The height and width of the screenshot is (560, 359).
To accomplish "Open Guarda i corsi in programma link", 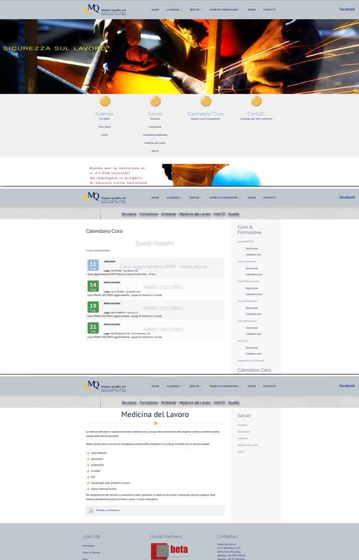I will pyautogui.click(x=205, y=119).
